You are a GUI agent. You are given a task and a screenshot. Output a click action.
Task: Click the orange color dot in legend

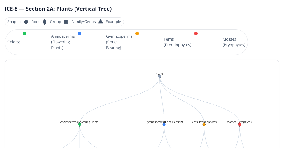coord(137,33)
